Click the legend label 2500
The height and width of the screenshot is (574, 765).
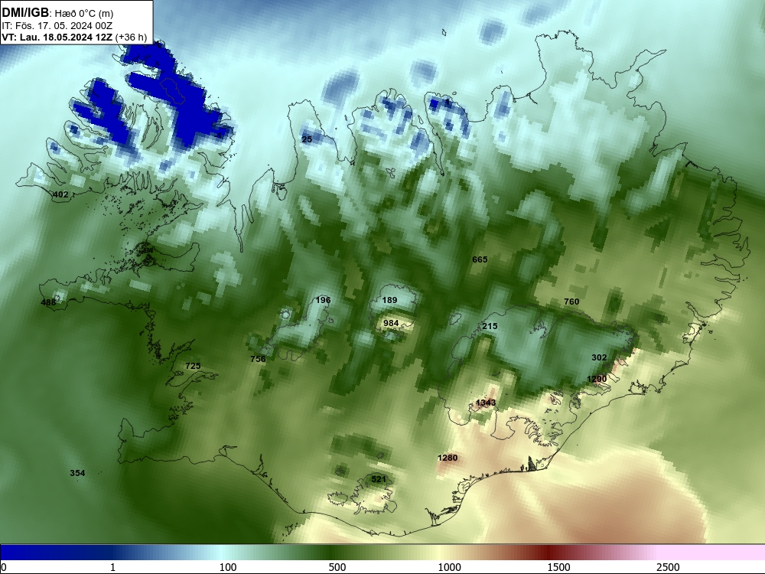(x=668, y=567)
